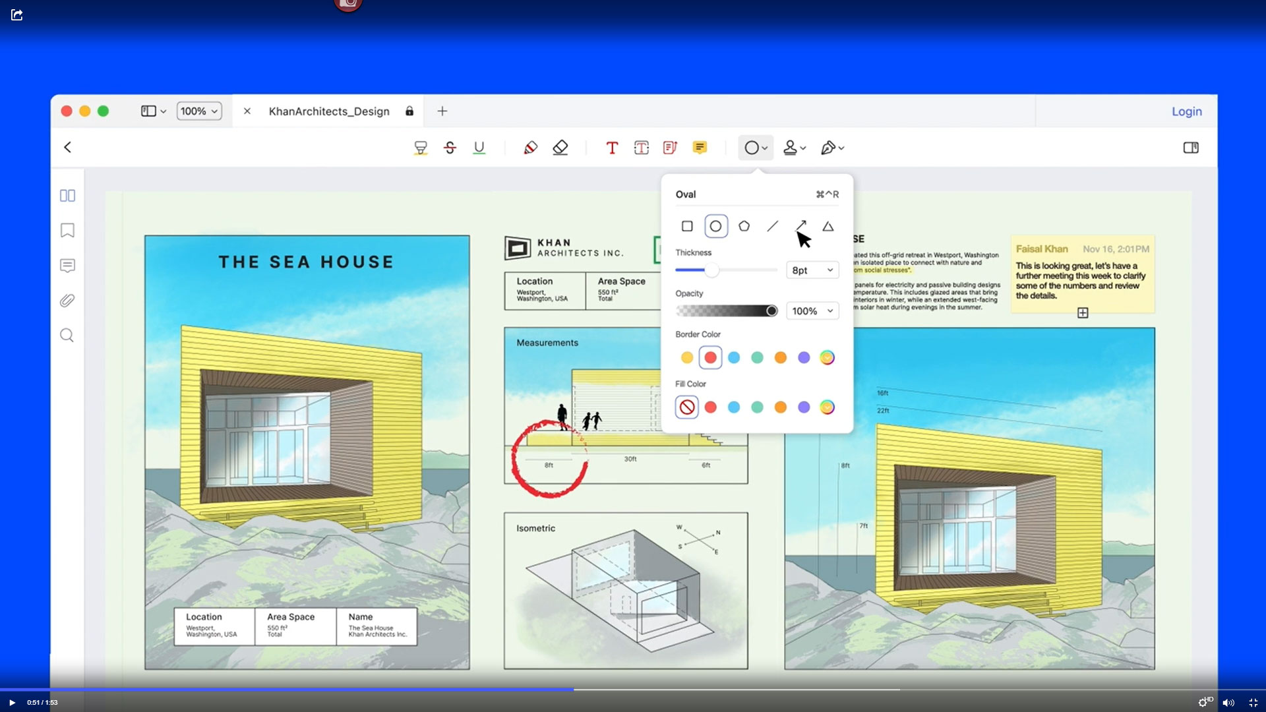Image resolution: width=1266 pixels, height=712 pixels.
Task: Open the Thumbnails panel in sidebar
Action: [x=67, y=196]
